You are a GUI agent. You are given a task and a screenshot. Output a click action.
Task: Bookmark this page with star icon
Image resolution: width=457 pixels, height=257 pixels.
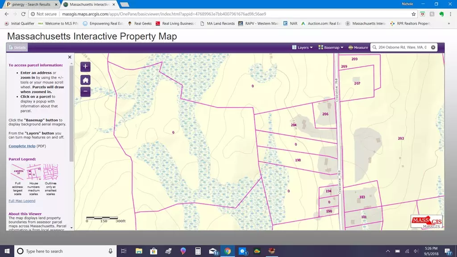point(414,14)
